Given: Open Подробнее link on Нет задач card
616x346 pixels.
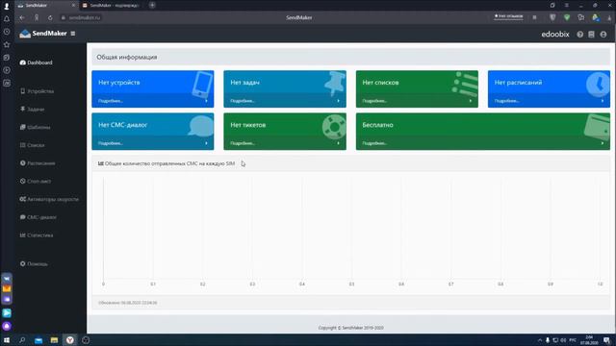Looking at the screenshot, I should pos(243,101).
